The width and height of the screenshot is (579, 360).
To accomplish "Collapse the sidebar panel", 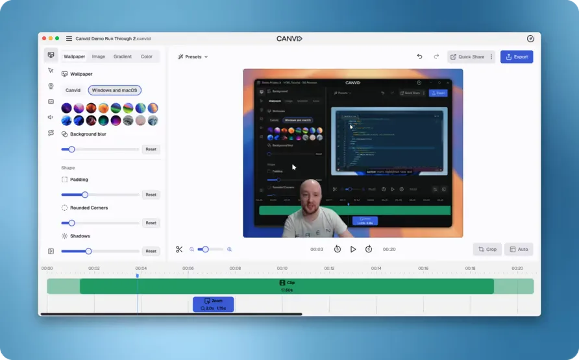I will (x=51, y=251).
